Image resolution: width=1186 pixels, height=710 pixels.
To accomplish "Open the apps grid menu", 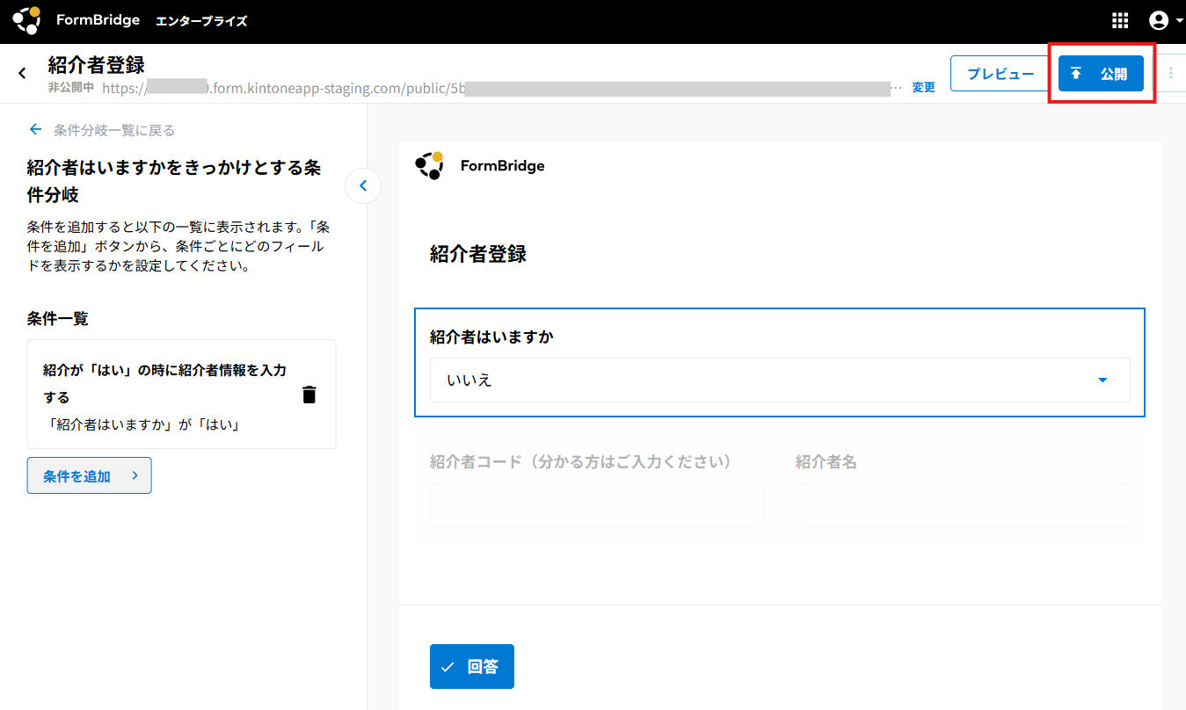I will tap(1119, 21).
